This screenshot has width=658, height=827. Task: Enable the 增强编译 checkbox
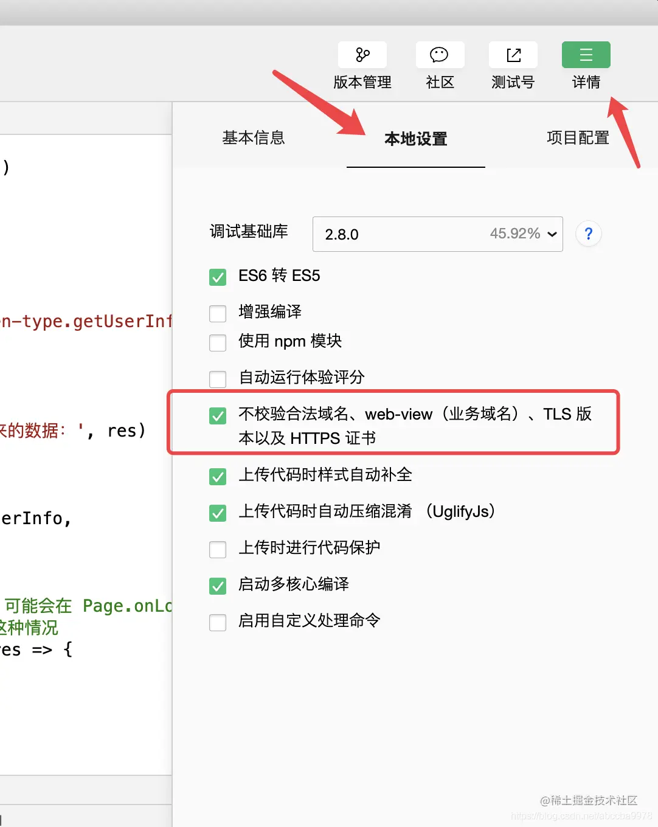coord(218,313)
